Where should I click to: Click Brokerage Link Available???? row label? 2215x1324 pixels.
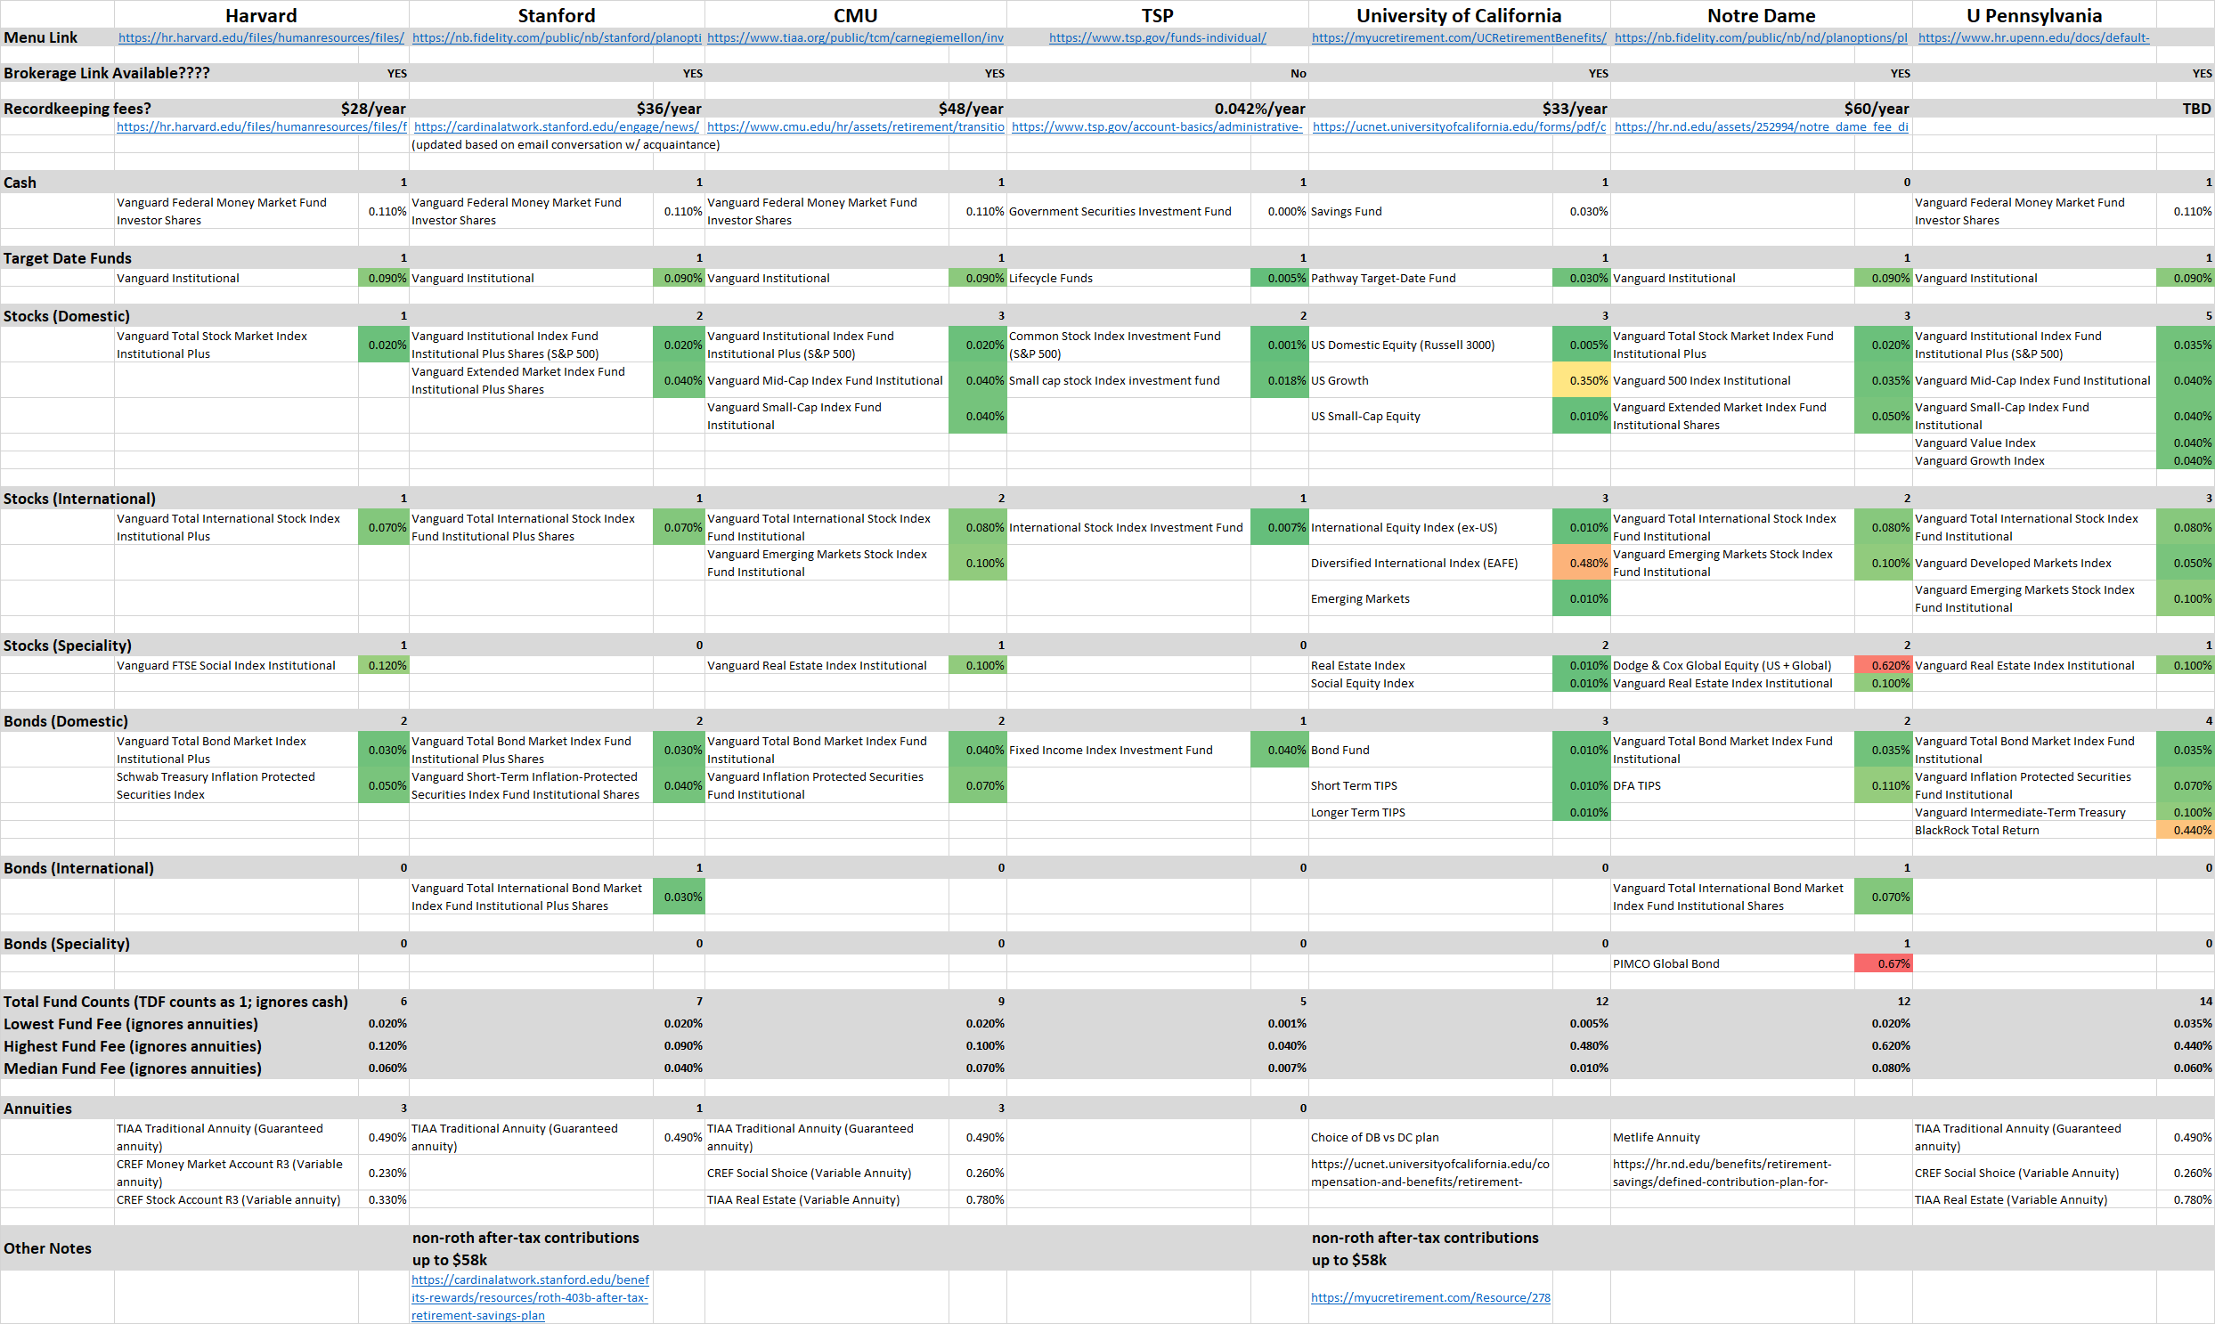[106, 73]
